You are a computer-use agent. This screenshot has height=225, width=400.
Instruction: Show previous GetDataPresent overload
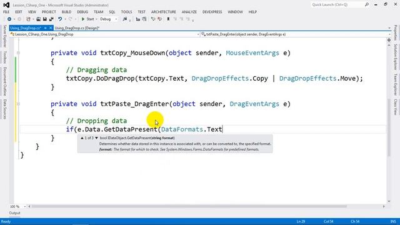click(x=82, y=138)
